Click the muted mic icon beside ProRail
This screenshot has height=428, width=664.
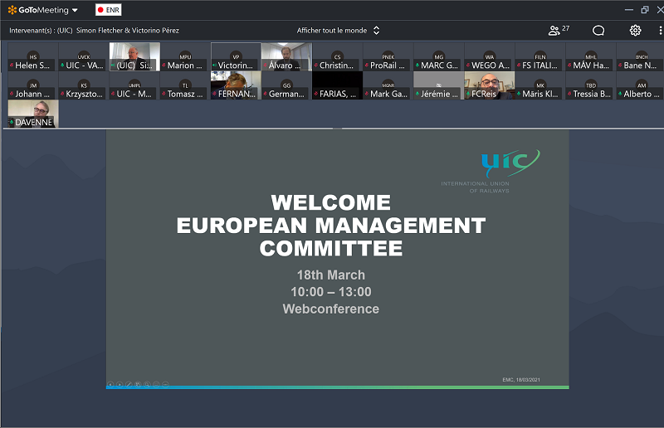point(366,66)
